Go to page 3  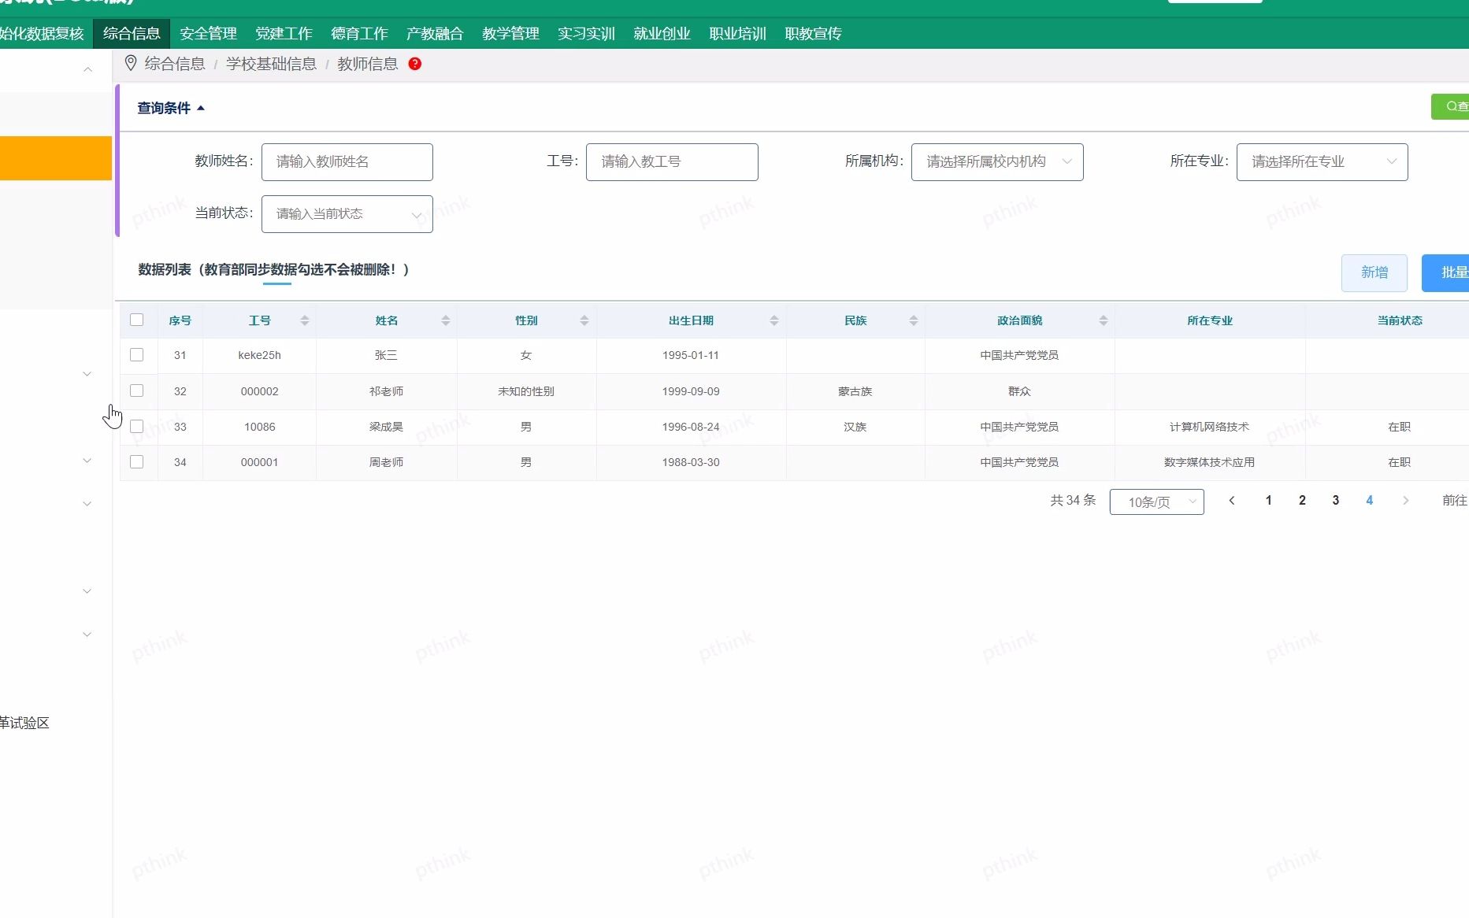coord(1336,501)
